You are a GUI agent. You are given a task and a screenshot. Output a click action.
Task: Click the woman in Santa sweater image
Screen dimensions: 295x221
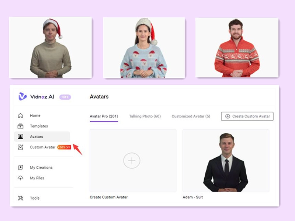pos(144,48)
